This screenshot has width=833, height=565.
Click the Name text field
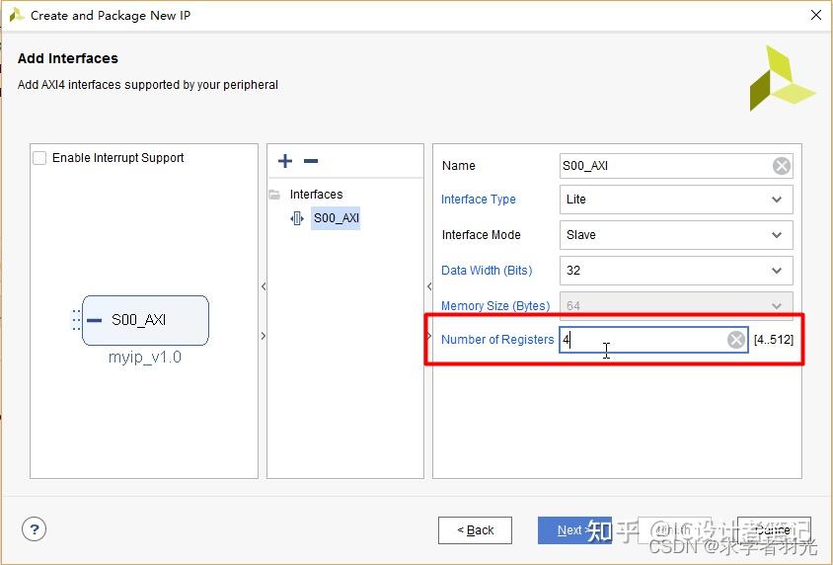coord(663,166)
